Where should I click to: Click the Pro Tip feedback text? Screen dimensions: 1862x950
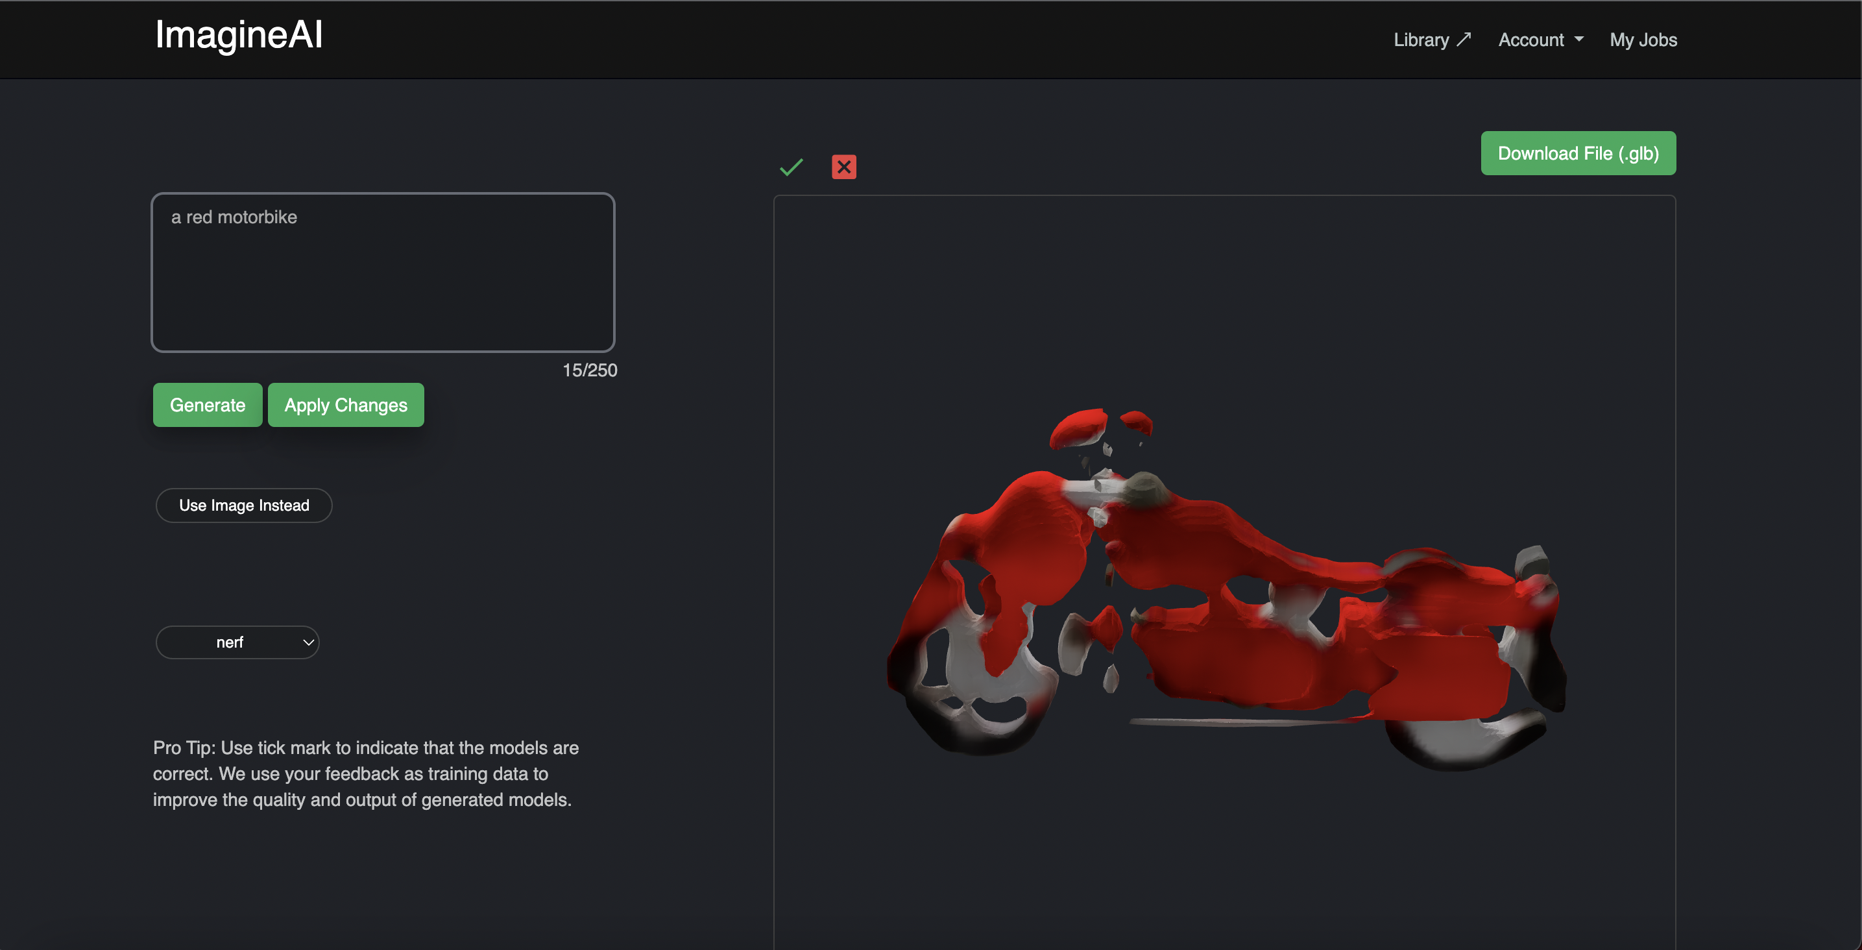(365, 773)
